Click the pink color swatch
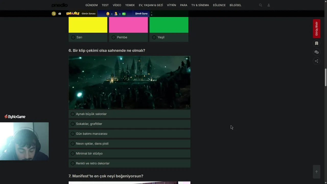The height and width of the screenshot is (184, 327). (128, 25)
